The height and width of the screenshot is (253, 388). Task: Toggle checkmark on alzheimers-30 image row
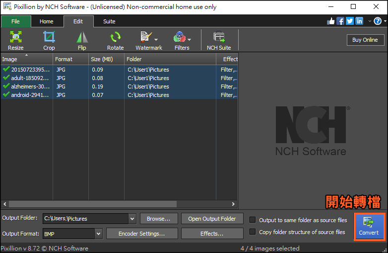(6, 86)
